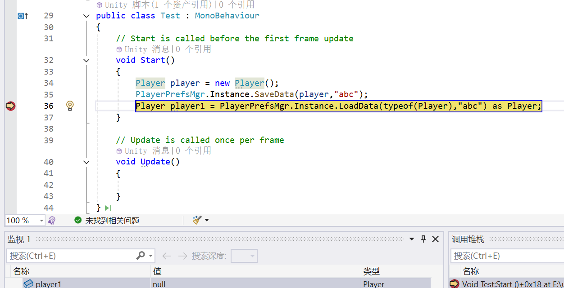Click the 'Start' method name on line 32
The image size is (564, 288).
click(153, 60)
